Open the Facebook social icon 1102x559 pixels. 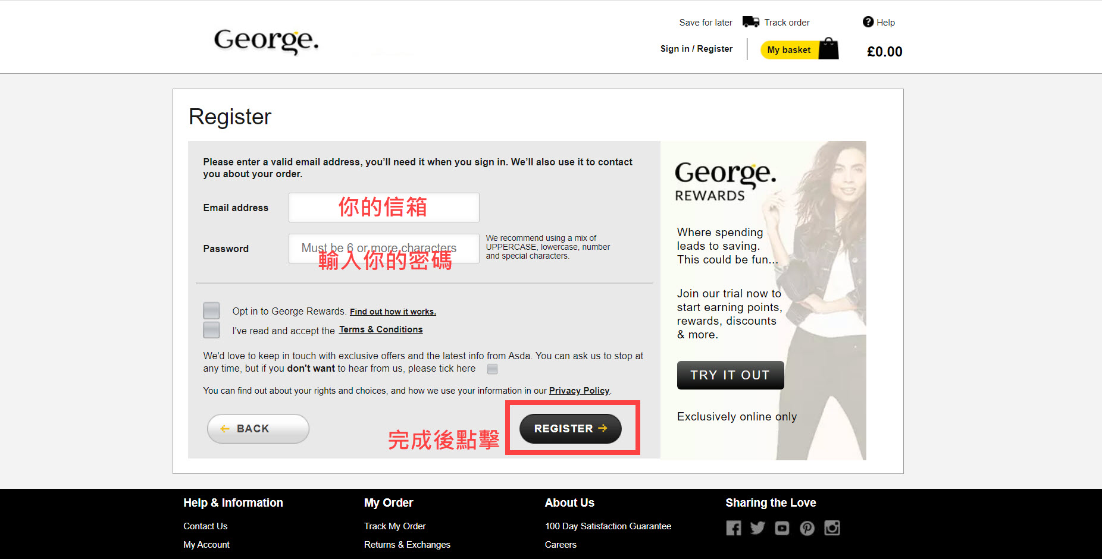pyautogui.click(x=733, y=528)
